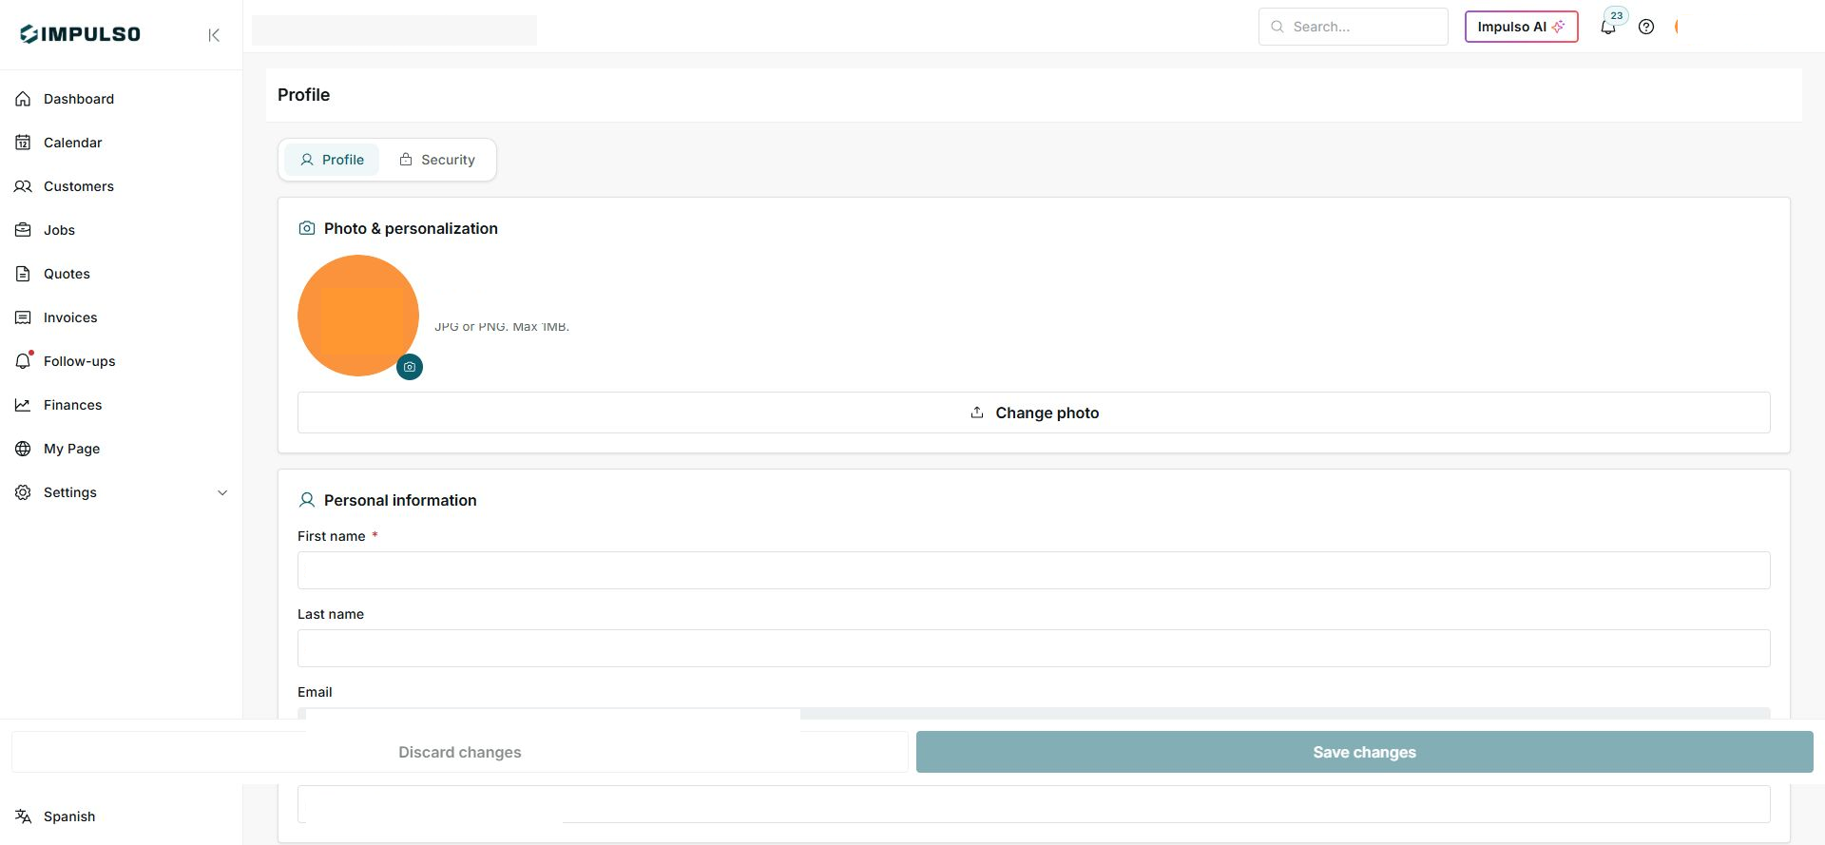Click the translate language icon
The image size is (1825, 845).
point(23,816)
